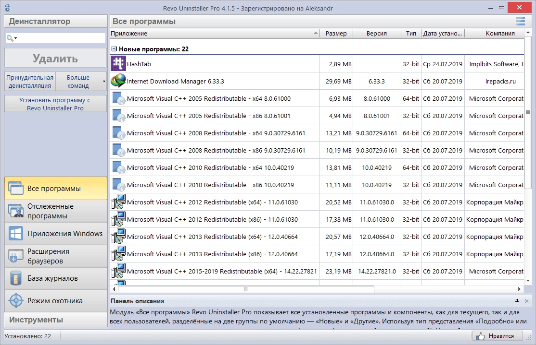This screenshot has height=345, width=536.
Task: Open Все программы module
Action: coord(56,188)
